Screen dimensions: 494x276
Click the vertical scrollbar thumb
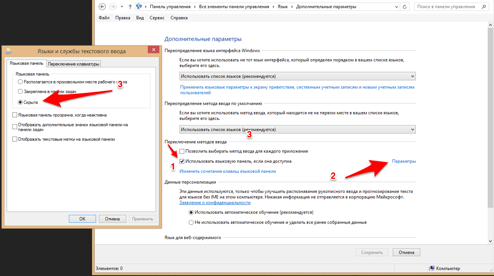click(491, 118)
